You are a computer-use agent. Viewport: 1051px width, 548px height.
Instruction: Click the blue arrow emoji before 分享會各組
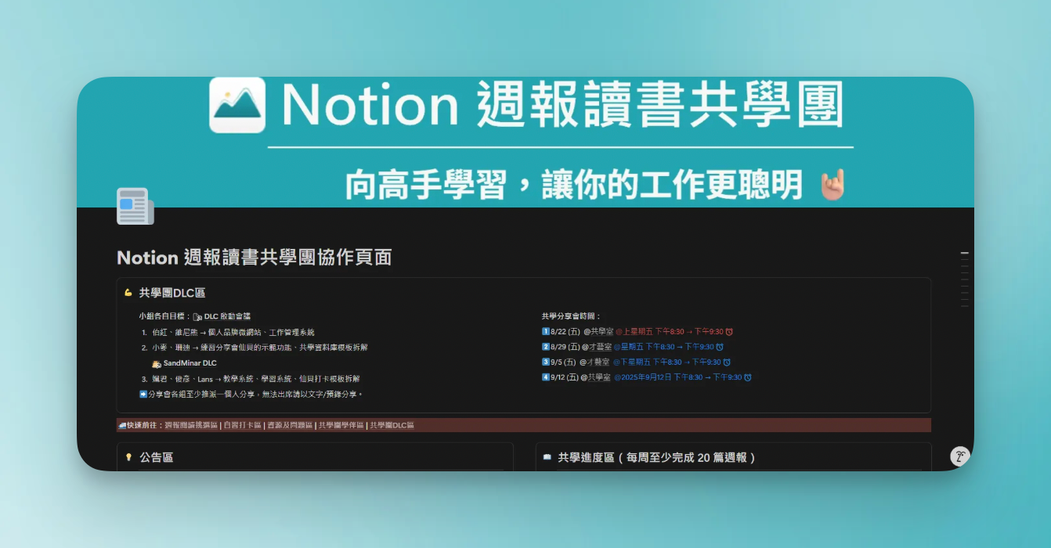pos(143,394)
